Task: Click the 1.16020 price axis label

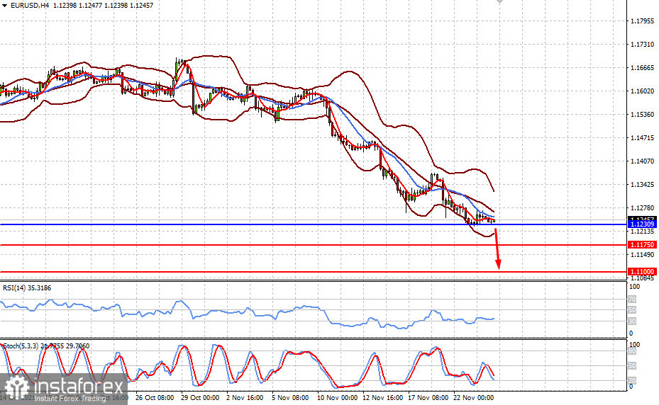Action: click(642, 91)
